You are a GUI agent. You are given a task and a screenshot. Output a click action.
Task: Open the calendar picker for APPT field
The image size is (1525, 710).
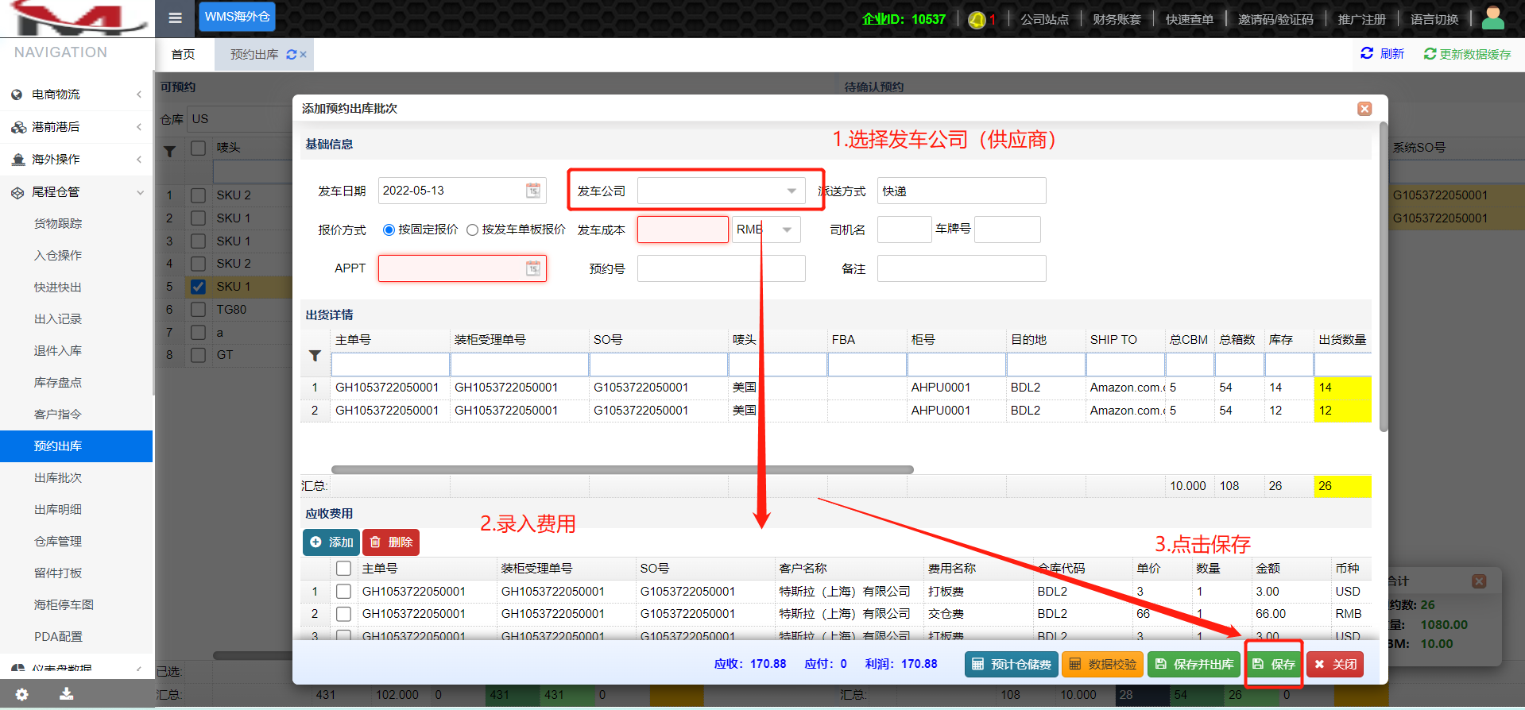533,268
